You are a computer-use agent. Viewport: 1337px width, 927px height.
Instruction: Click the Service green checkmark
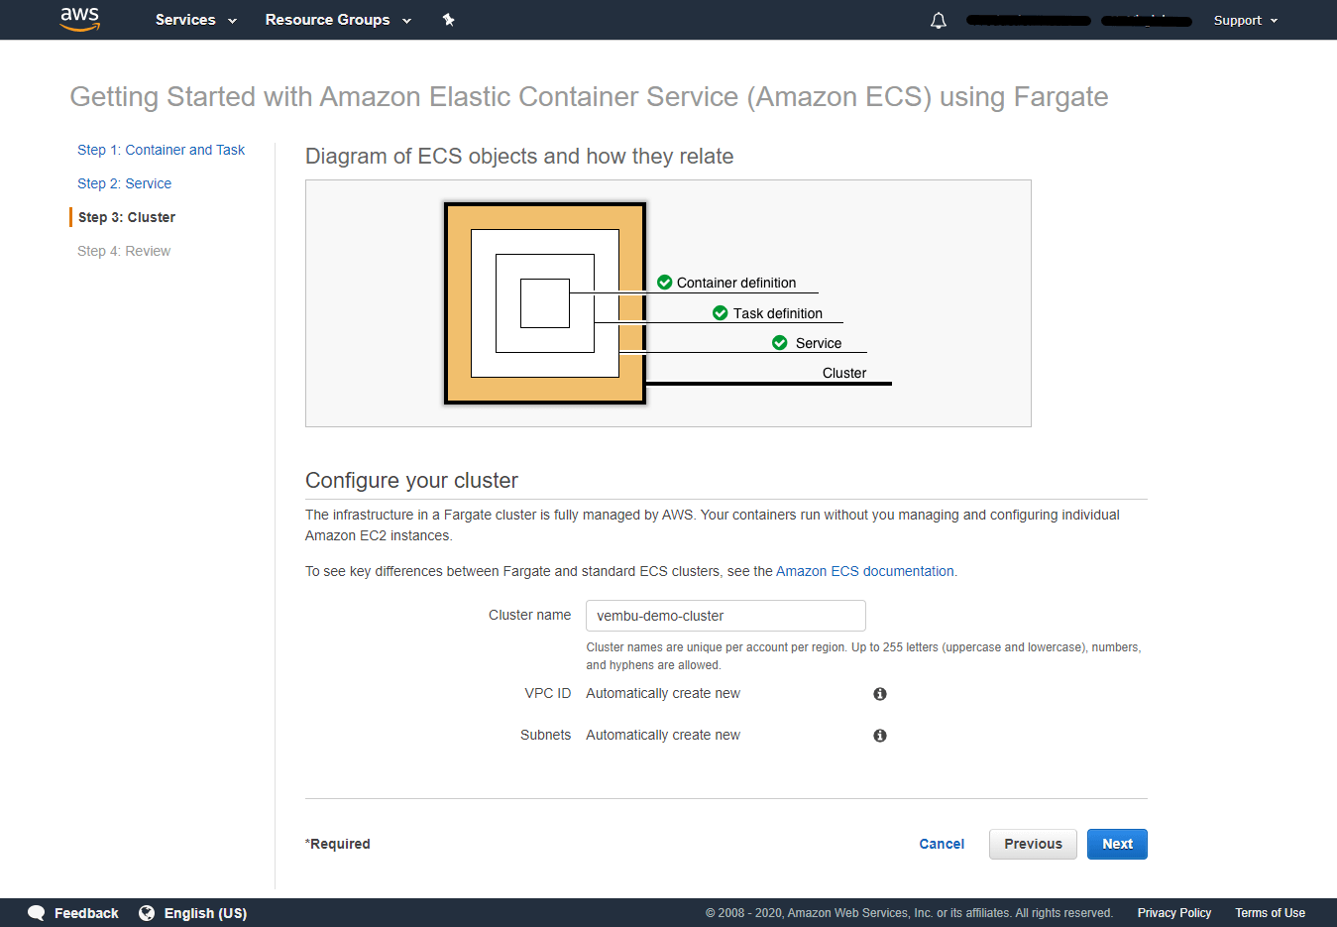(x=780, y=343)
